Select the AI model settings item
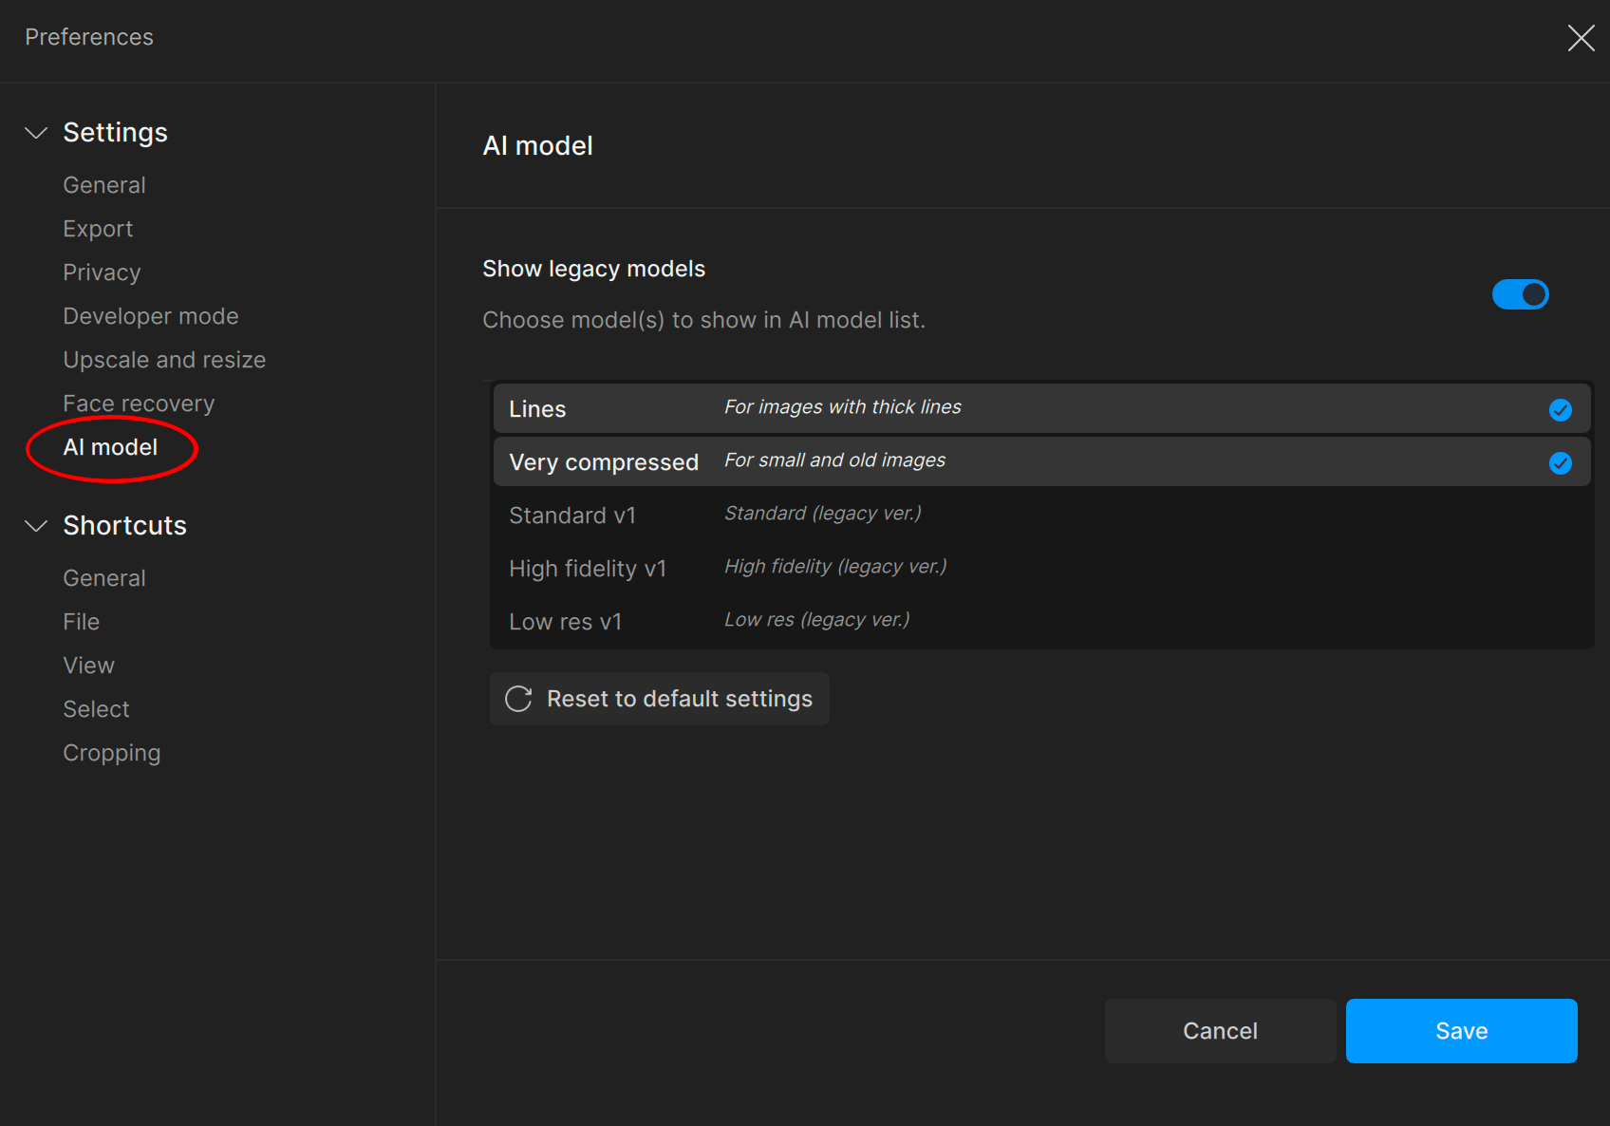This screenshot has width=1610, height=1126. point(110,447)
